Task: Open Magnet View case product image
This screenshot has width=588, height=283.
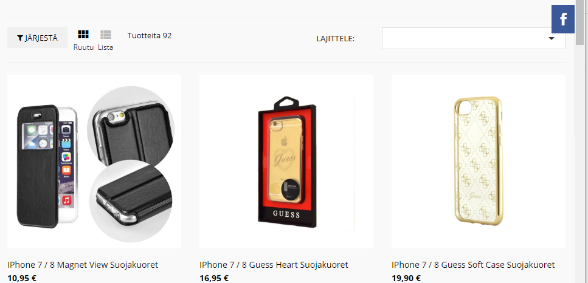Action: pos(94,162)
